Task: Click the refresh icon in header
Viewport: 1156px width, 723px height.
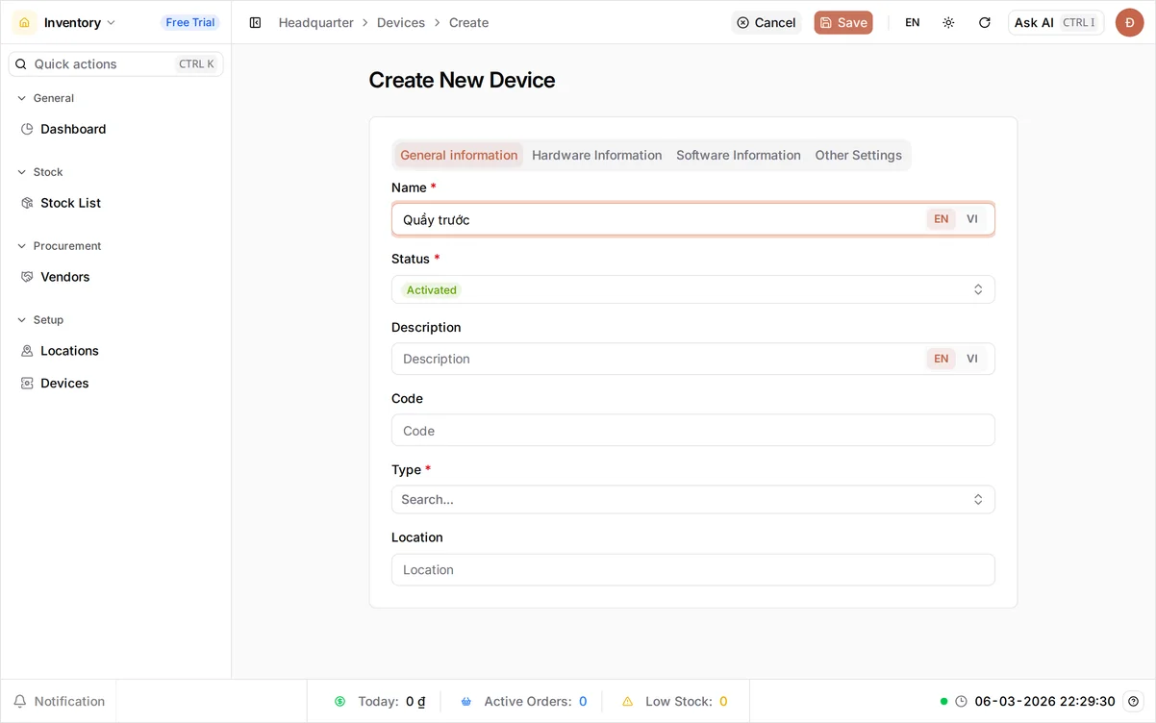Action: (x=984, y=22)
